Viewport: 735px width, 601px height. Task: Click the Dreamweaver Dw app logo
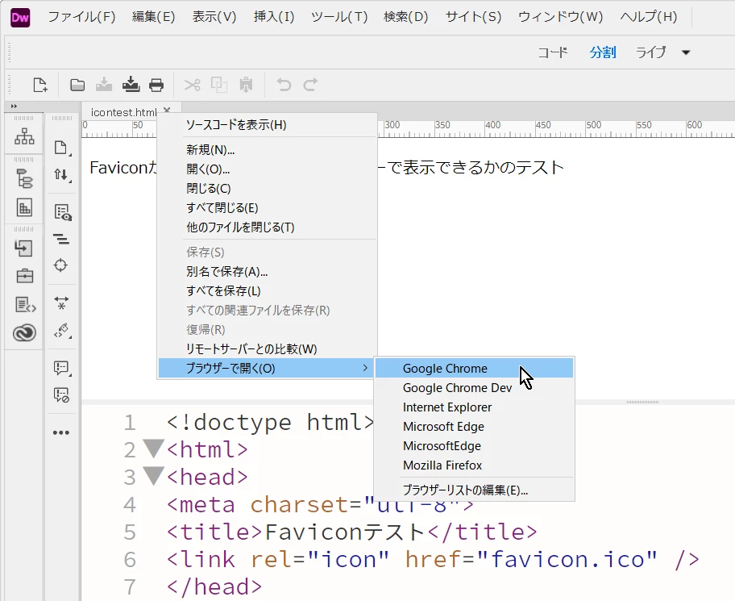point(20,18)
